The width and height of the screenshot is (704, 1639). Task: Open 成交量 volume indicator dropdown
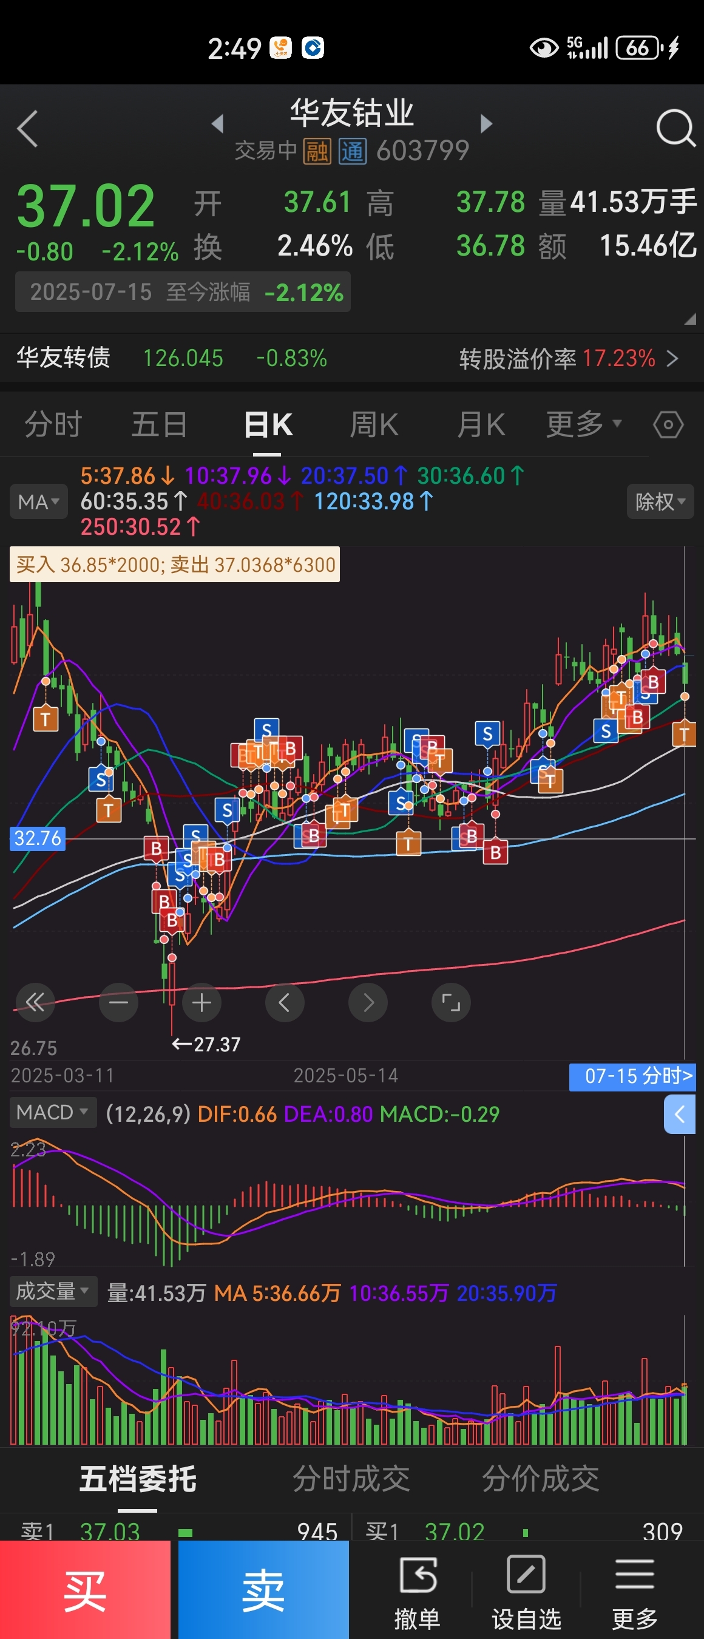(x=53, y=1292)
